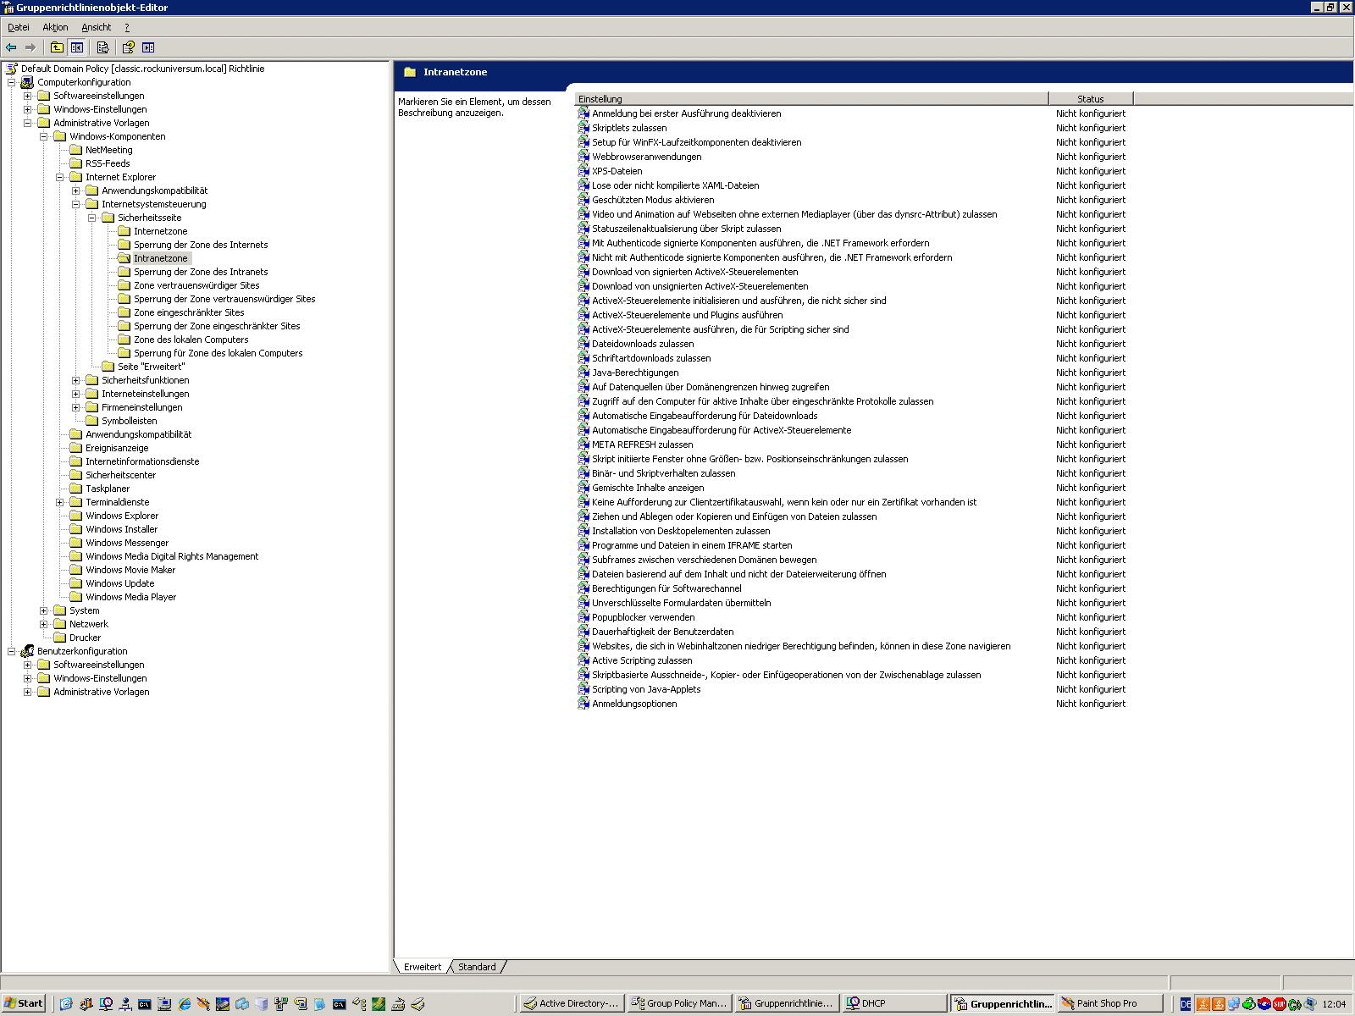
Task: Select the Drucker folder icon
Action: [x=60, y=638]
